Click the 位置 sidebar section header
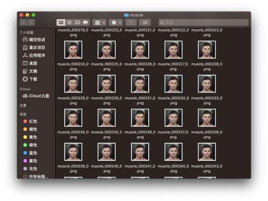This screenshot has width=268, height=201. click(23, 106)
